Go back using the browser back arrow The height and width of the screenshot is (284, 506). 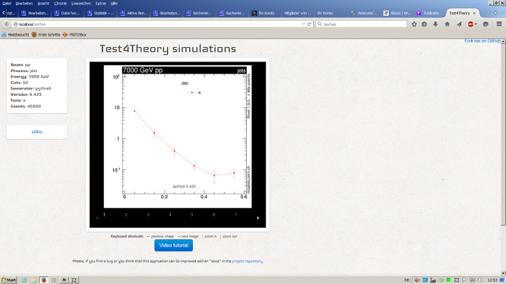[x=6, y=24]
